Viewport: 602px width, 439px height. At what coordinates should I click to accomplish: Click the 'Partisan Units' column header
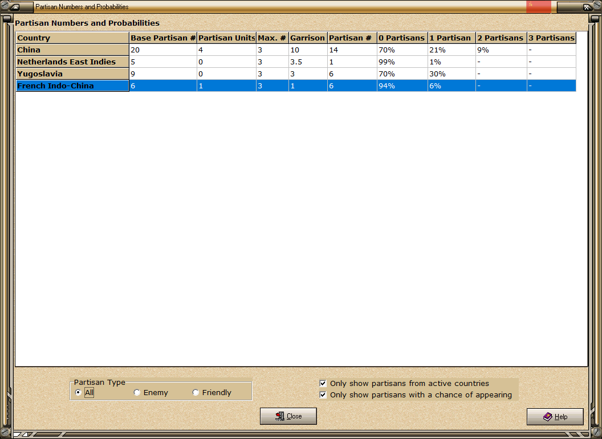click(227, 38)
